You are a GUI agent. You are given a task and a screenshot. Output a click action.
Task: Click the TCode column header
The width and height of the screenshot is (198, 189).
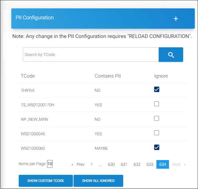pyautogui.click(x=28, y=76)
